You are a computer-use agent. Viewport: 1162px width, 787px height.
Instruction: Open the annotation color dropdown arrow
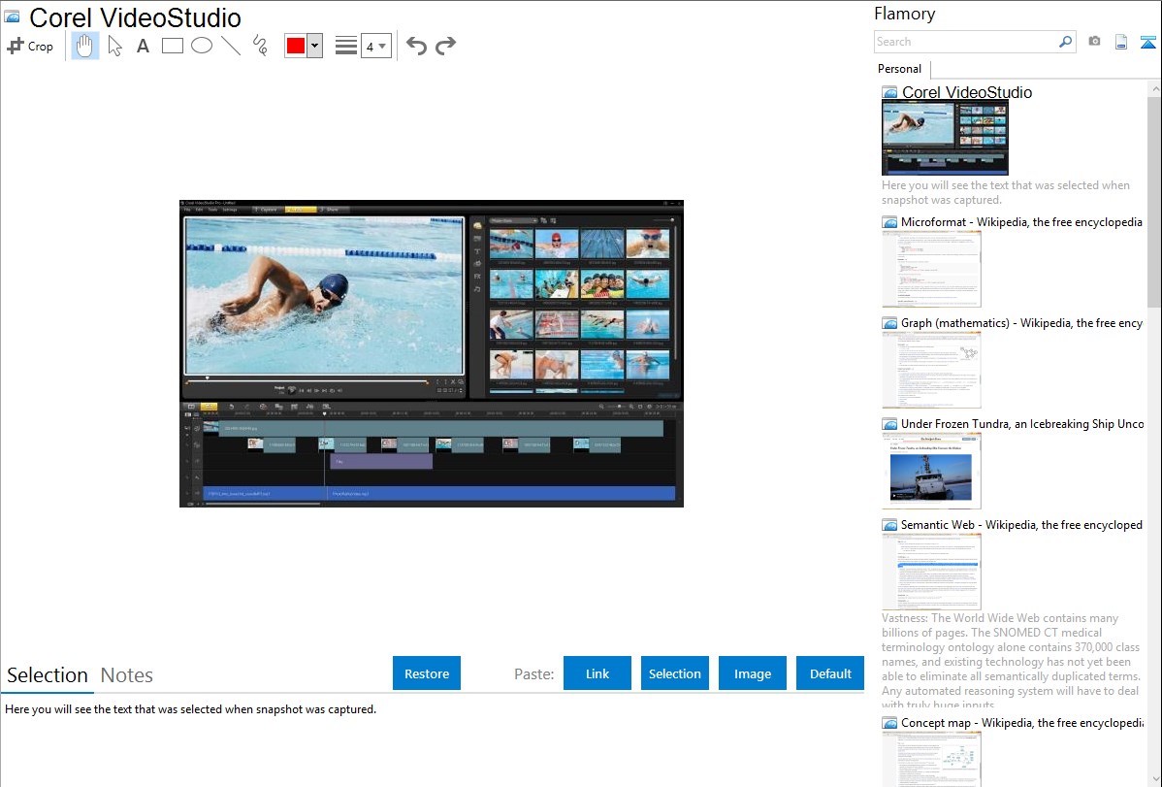[315, 46]
